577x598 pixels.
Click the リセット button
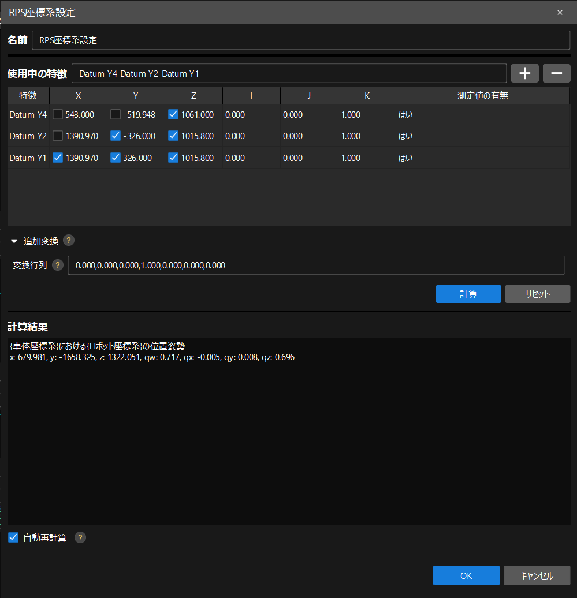pyautogui.click(x=538, y=294)
